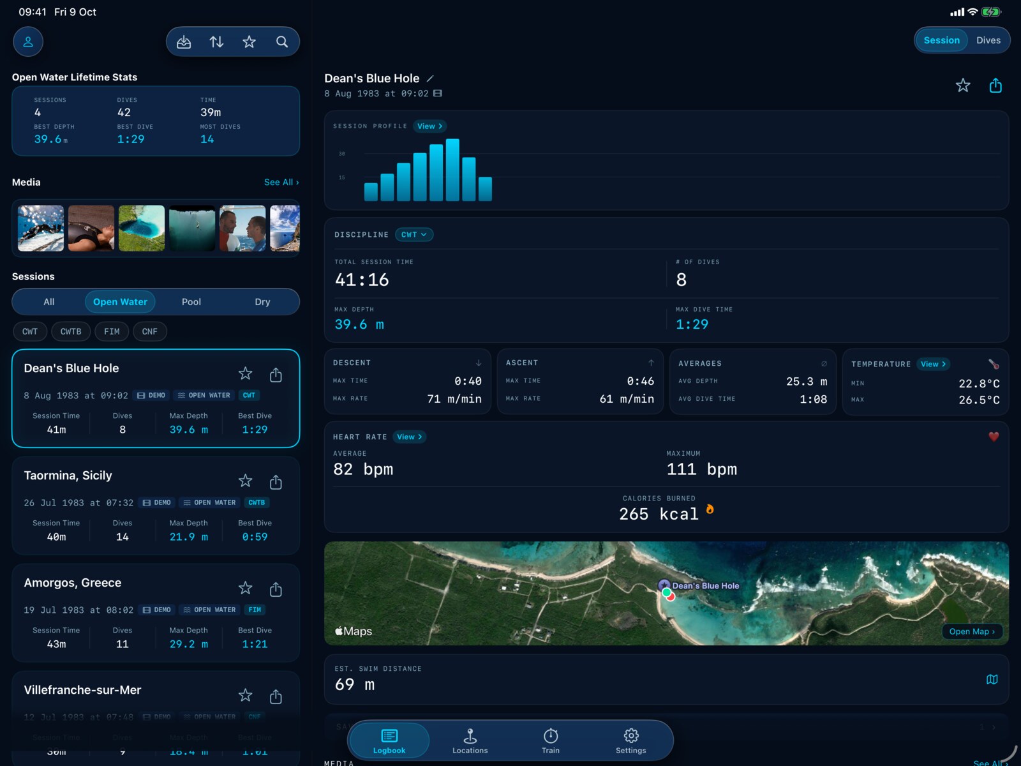Viewport: 1021px width, 766px height.
Task: Switch to Session view
Action: click(x=941, y=40)
